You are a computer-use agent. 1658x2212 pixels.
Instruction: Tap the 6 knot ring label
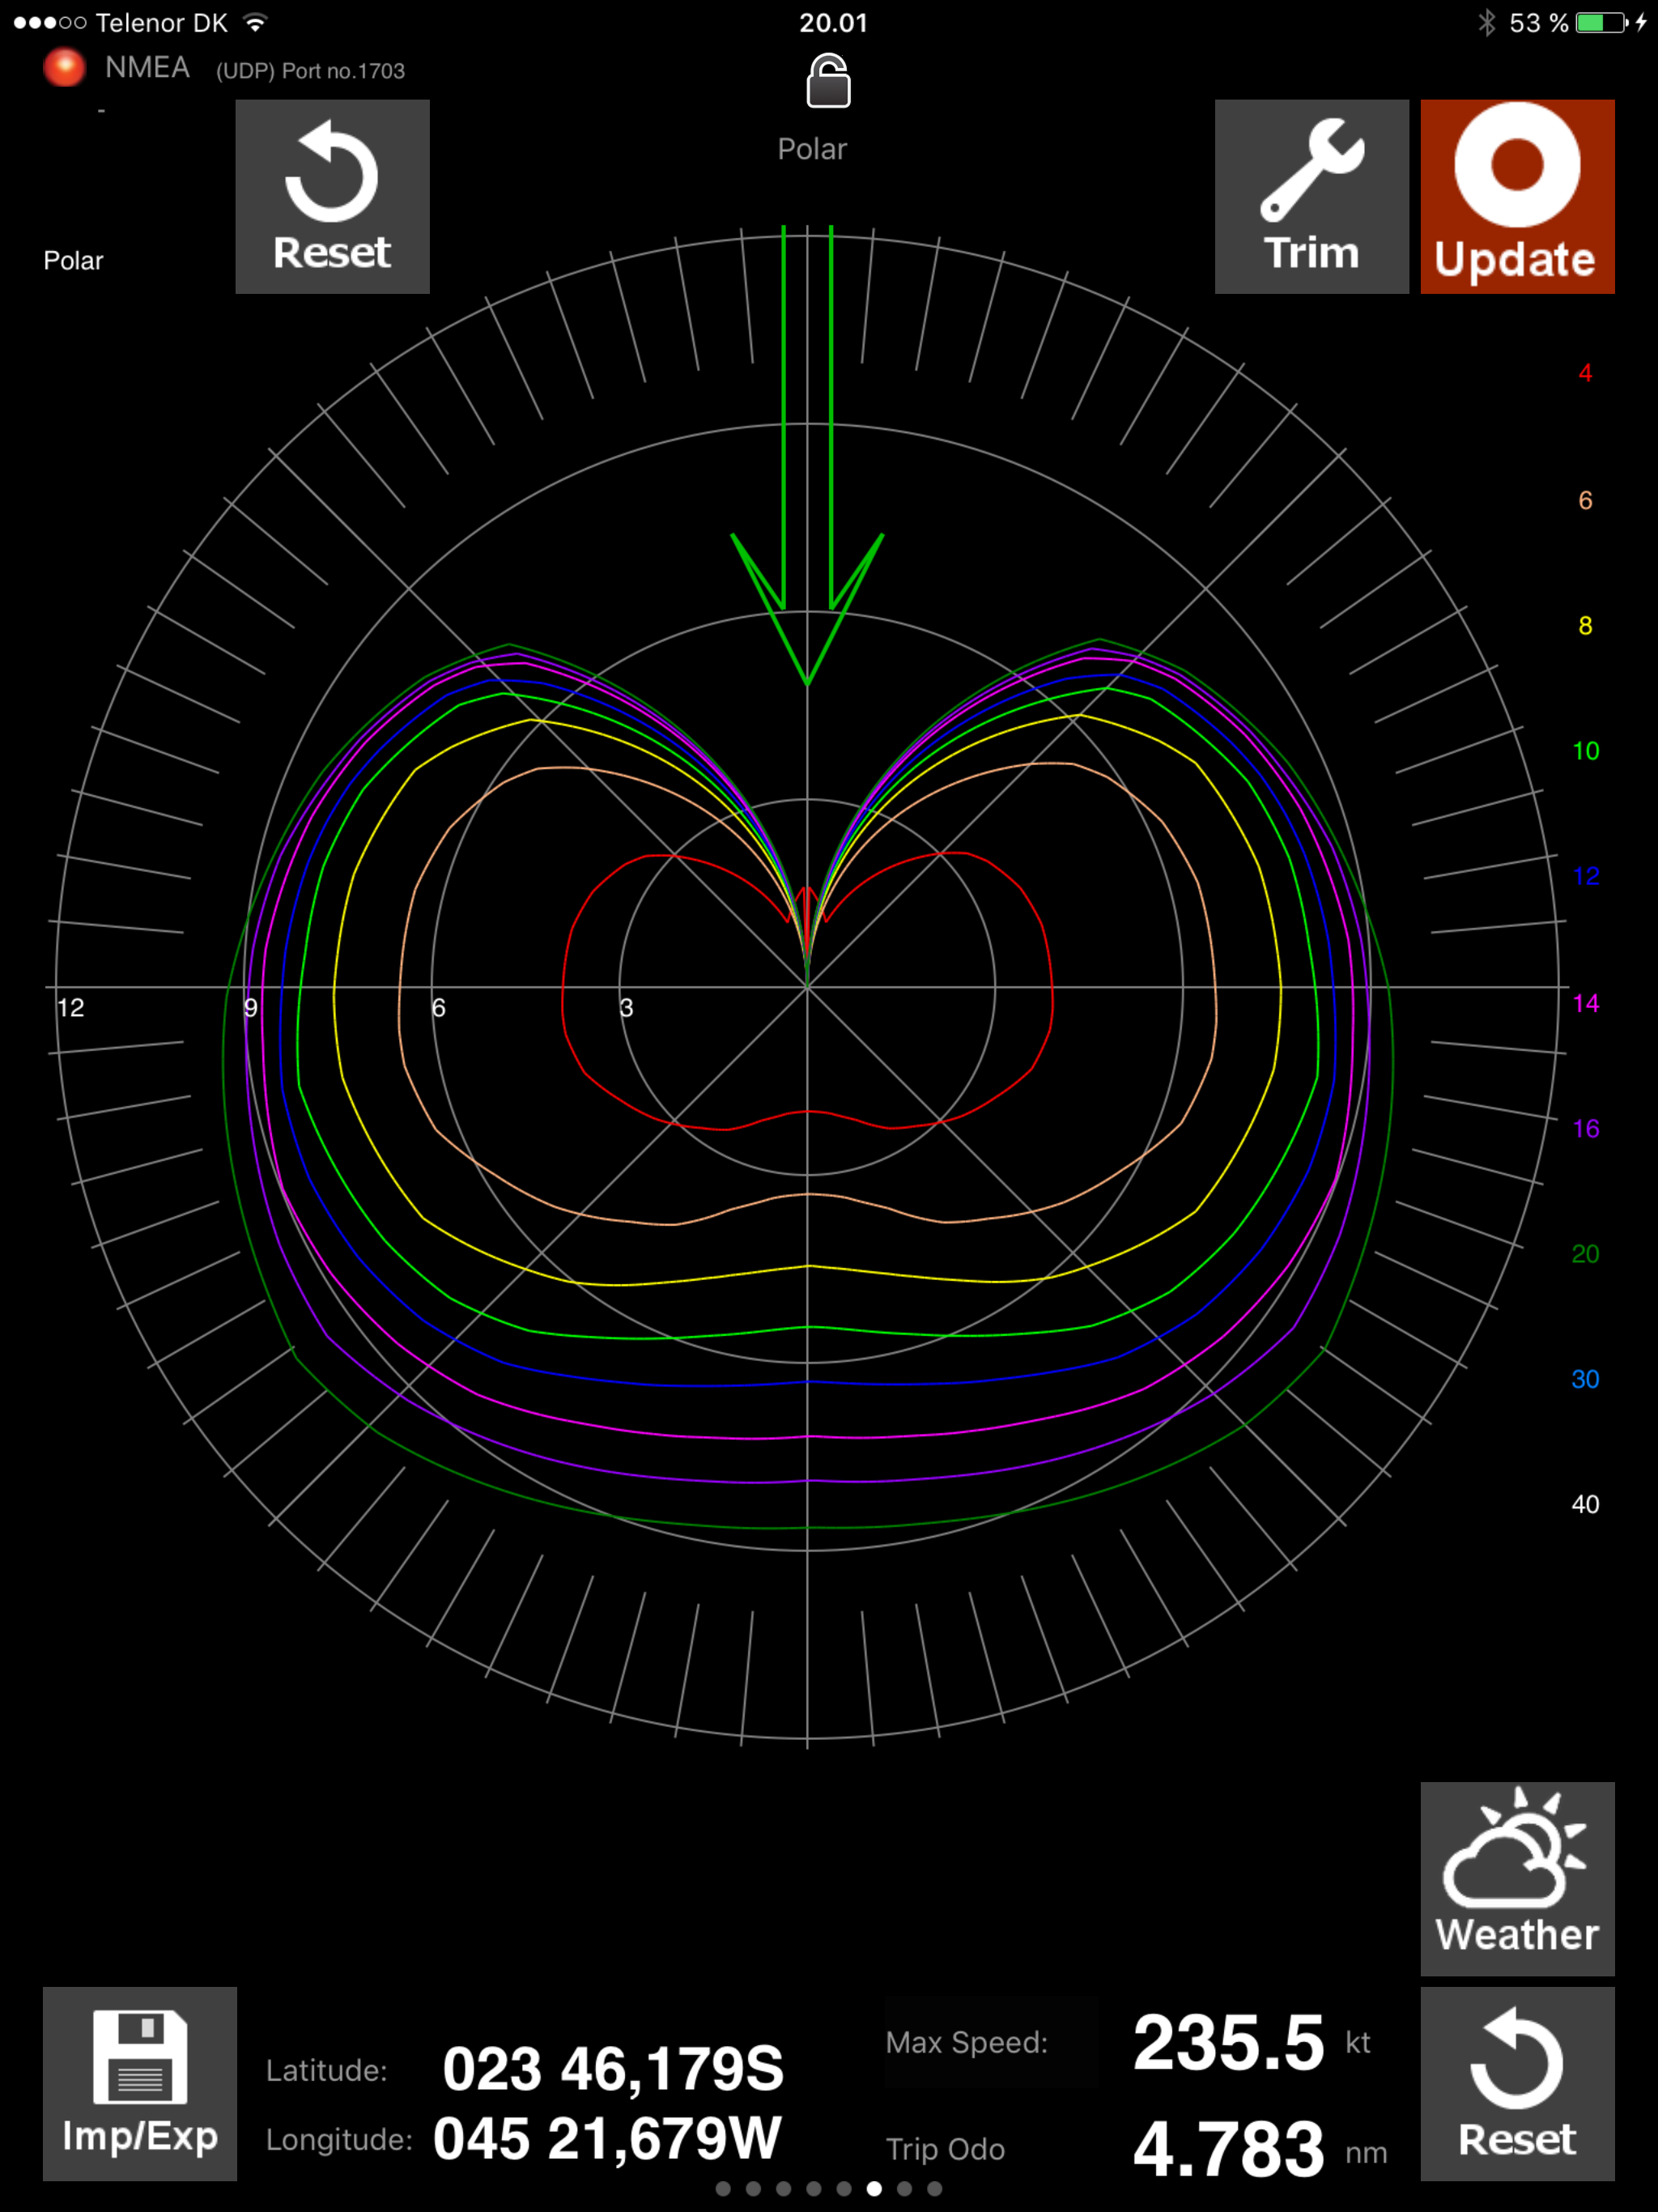(438, 1008)
